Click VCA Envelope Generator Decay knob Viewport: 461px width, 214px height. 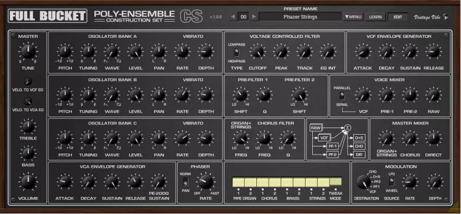tap(88, 182)
